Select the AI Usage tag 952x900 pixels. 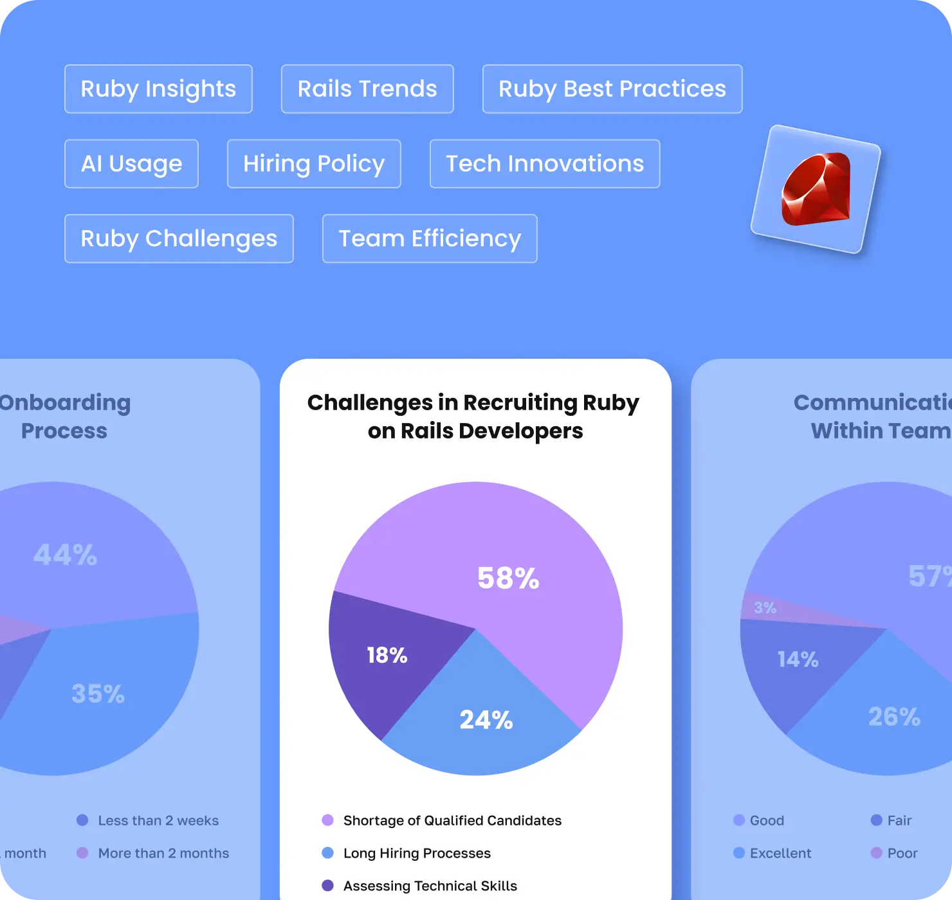(x=131, y=164)
